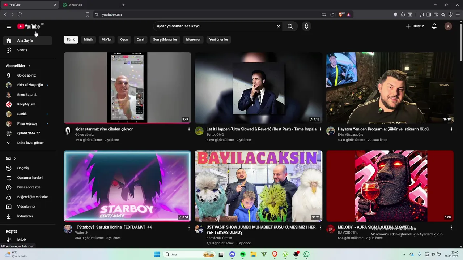Click the Oluştur create button

click(415, 26)
